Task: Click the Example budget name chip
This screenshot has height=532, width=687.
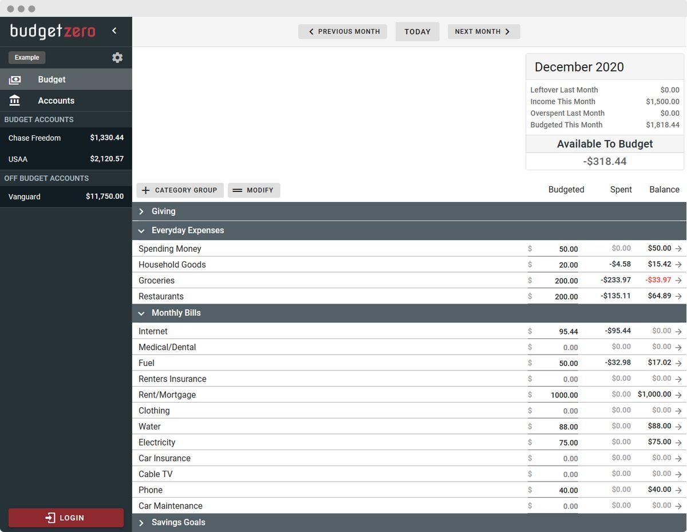Action: (x=27, y=57)
